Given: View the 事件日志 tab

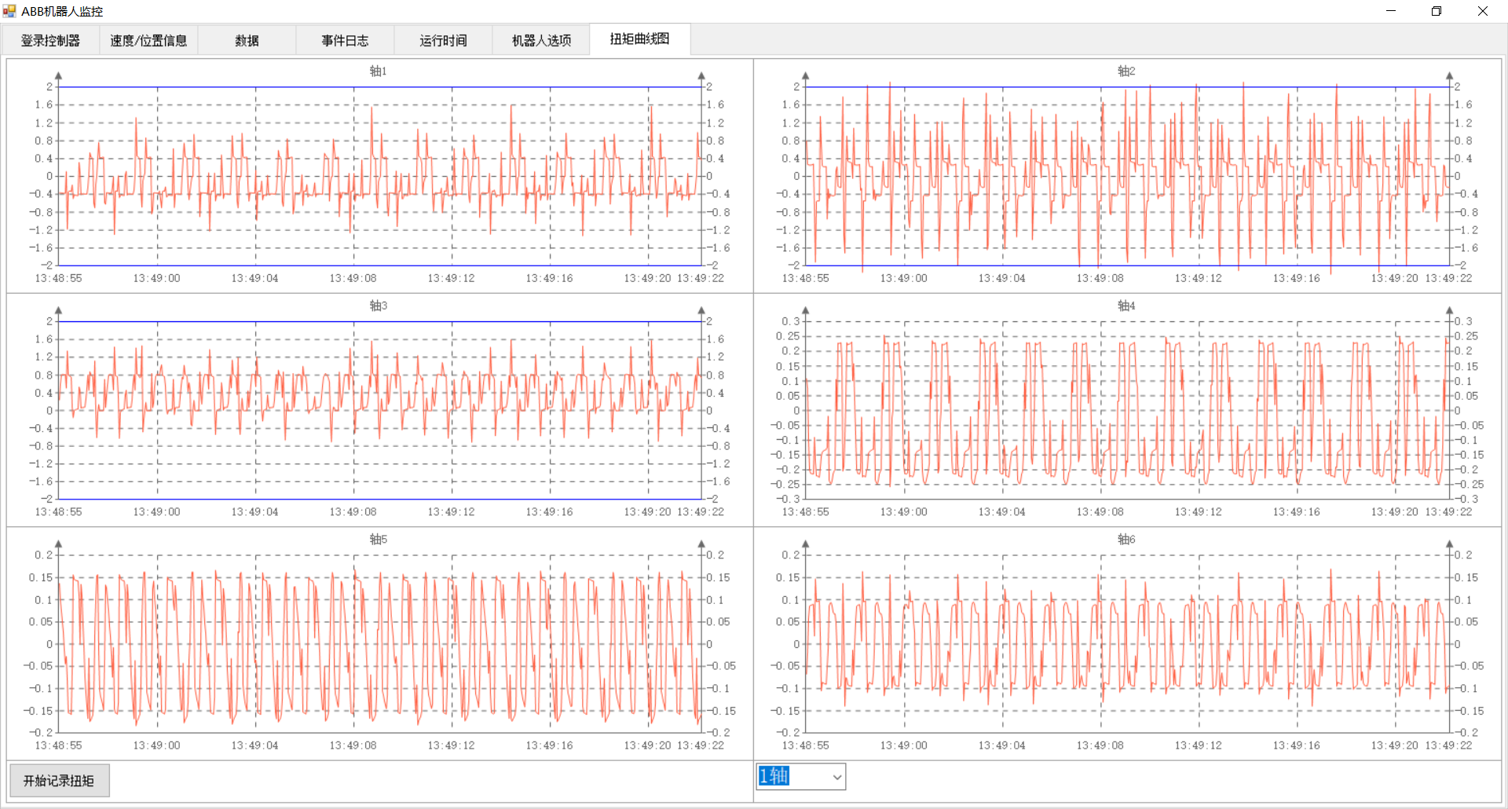Looking at the screenshot, I should 344,40.
